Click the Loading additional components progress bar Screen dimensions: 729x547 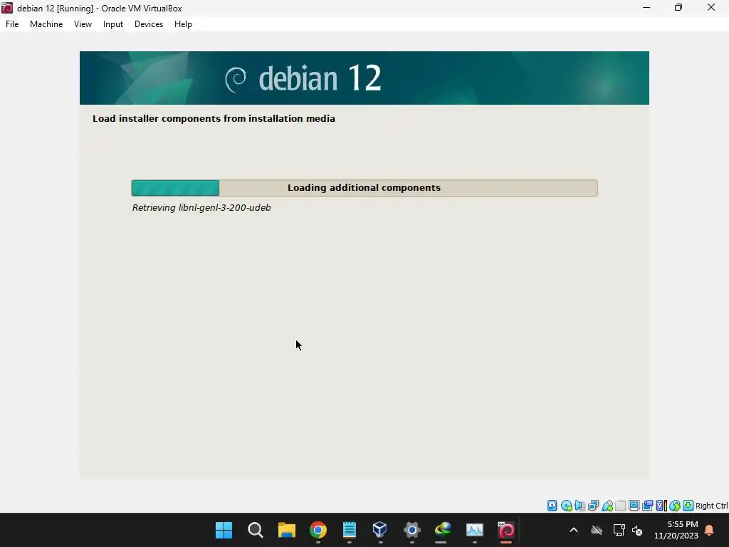click(x=364, y=188)
